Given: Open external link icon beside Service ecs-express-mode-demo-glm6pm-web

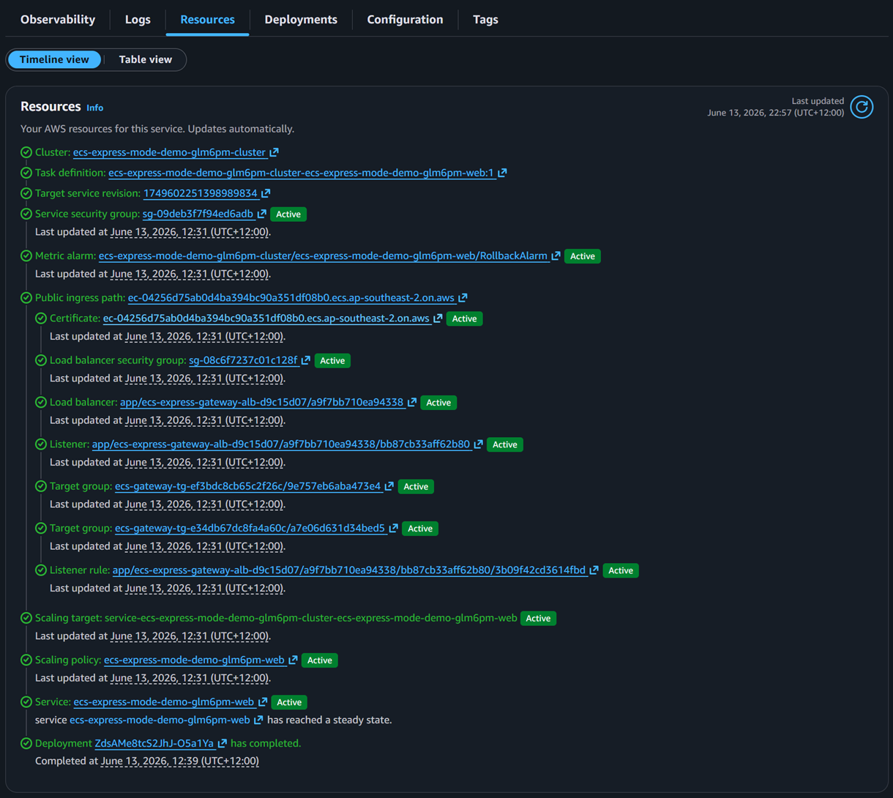Looking at the screenshot, I should 263,702.
